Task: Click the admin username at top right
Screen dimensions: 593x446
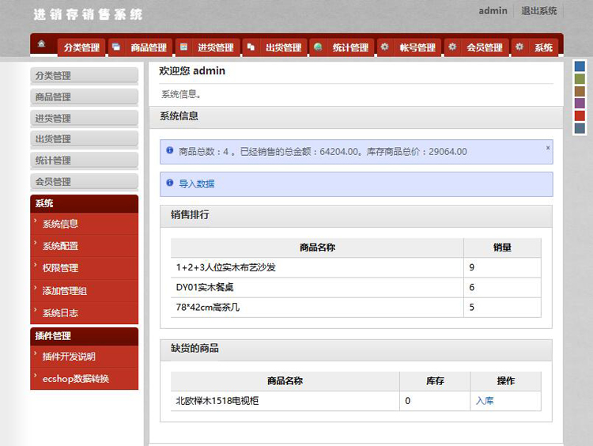Action: click(x=493, y=11)
